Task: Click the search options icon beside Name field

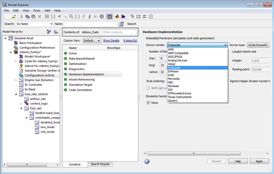Action: [x=121, y=24]
